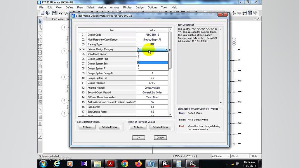Open the Define menu
299x168 pixels.
point(69,7)
